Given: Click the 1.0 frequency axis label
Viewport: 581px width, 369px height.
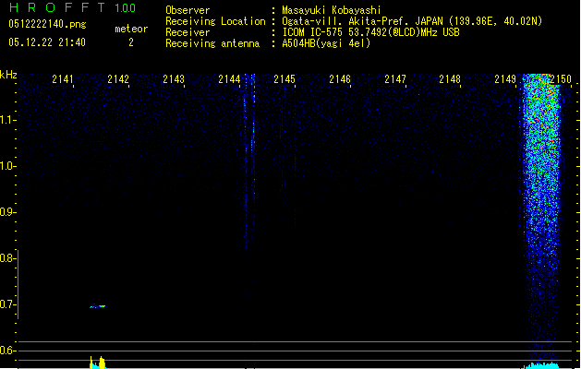Looking at the screenshot, I should coord(7,166).
